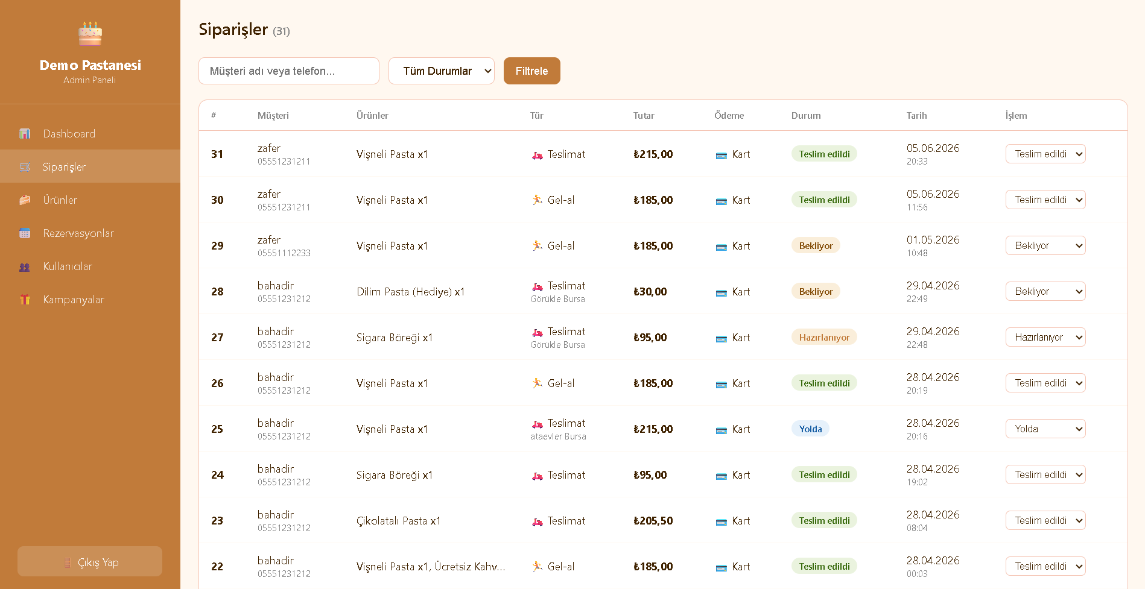Open the Yolda status dropdown for order 25
The width and height of the screenshot is (1145, 589).
pyautogui.click(x=1045, y=429)
